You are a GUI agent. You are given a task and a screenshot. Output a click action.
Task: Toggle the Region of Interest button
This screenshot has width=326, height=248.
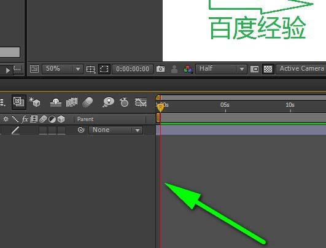point(104,69)
